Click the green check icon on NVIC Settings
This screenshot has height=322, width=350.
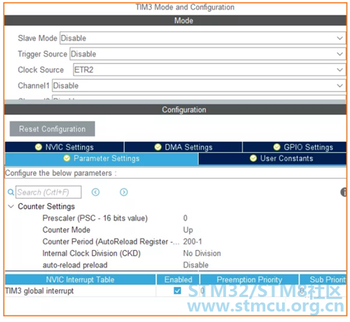[x=38, y=147]
